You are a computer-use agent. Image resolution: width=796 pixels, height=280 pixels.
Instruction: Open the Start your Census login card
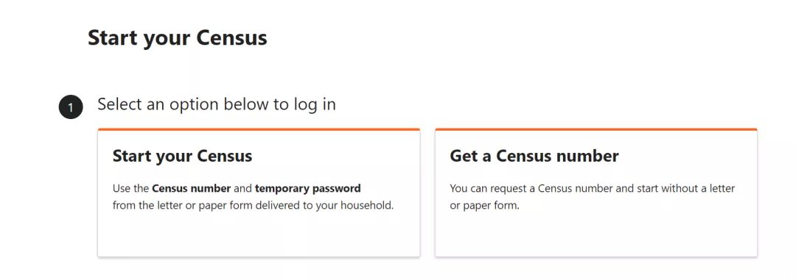[259, 193]
